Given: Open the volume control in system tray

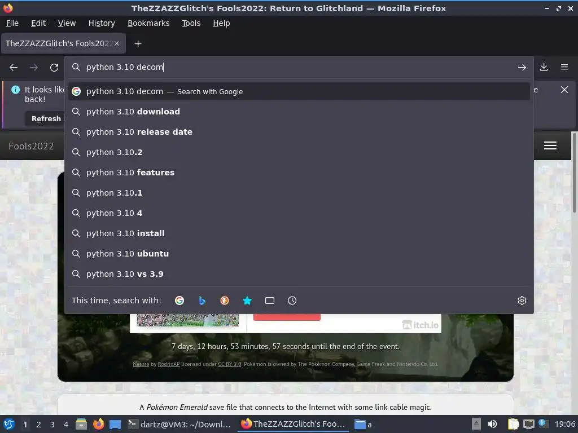Looking at the screenshot, I should pyautogui.click(x=492, y=424).
